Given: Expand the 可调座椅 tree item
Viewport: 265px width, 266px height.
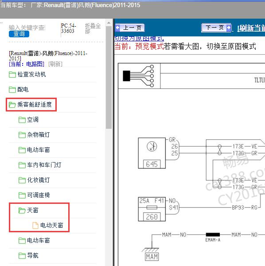Looking at the screenshot, I should [x=39, y=195].
